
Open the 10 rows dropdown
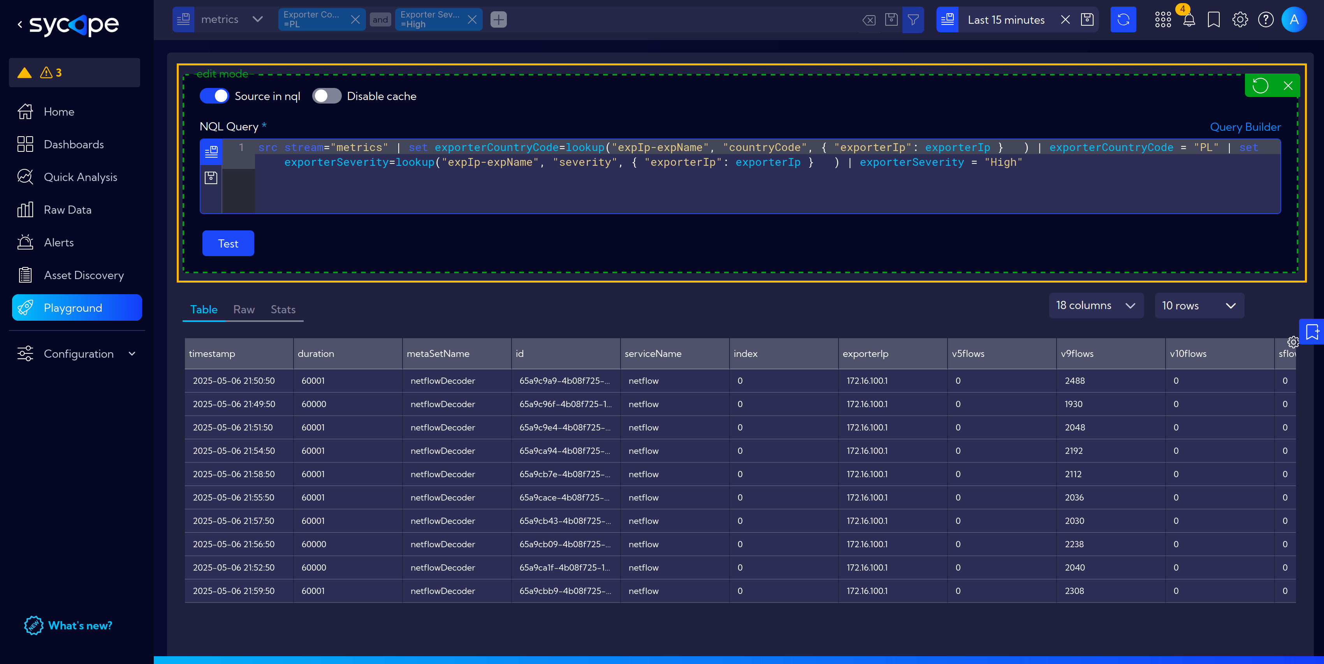pos(1199,305)
